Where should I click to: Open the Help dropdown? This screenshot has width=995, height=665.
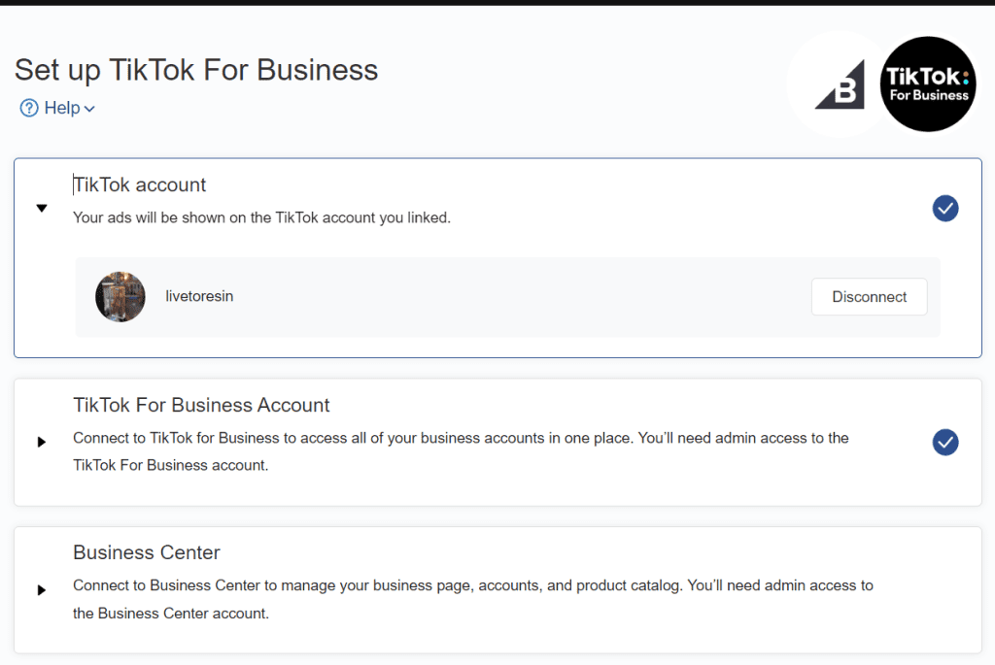pos(57,109)
